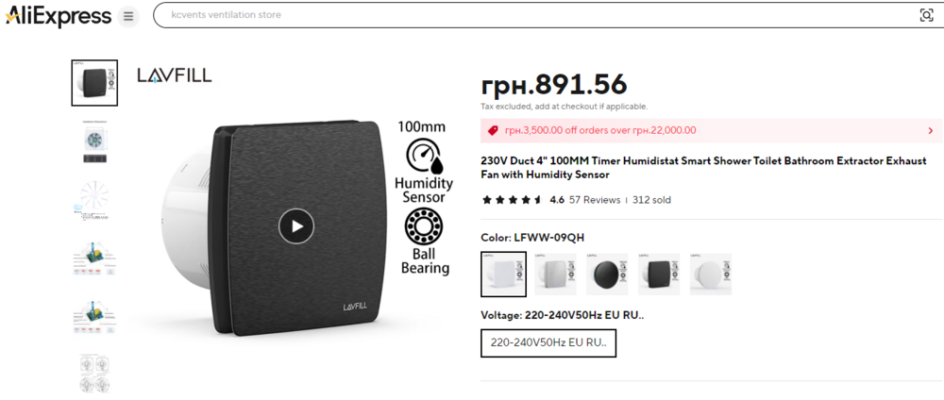
Task: Select the white round fan color
Action: pyautogui.click(x=711, y=275)
